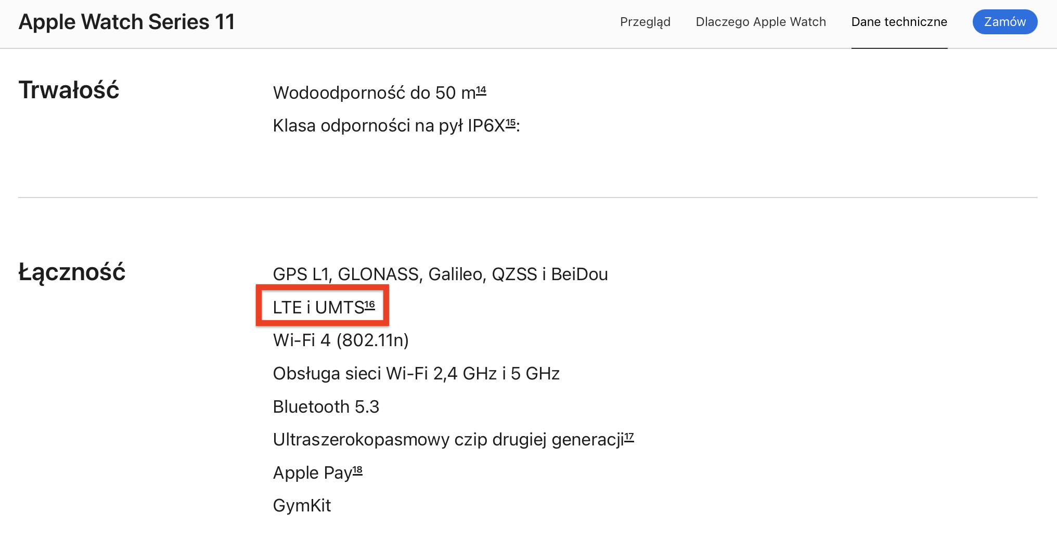This screenshot has width=1057, height=539.
Task: Select the GymKit list item
Action: 302,505
